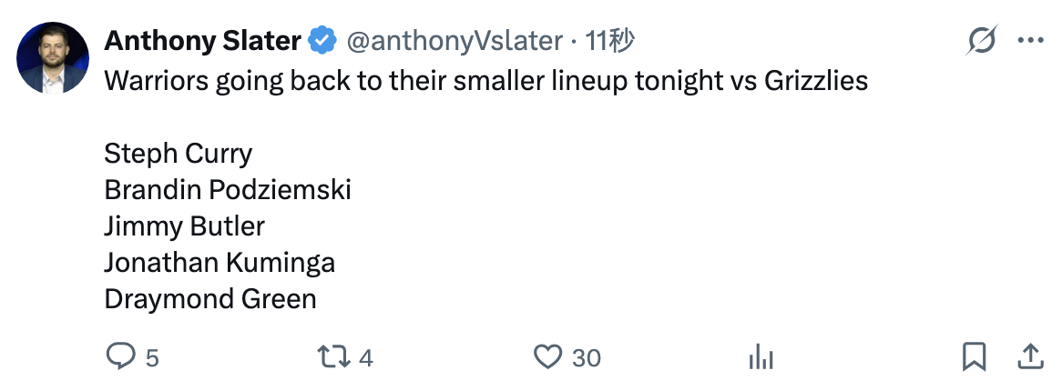Share the post via upload arrow icon
Image resolution: width=1062 pixels, height=391 pixels.
tap(1030, 356)
